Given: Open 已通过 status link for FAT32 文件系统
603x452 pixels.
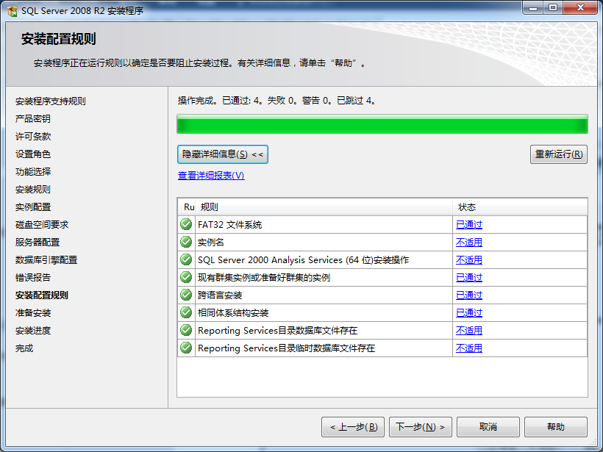Looking at the screenshot, I should (468, 224).
